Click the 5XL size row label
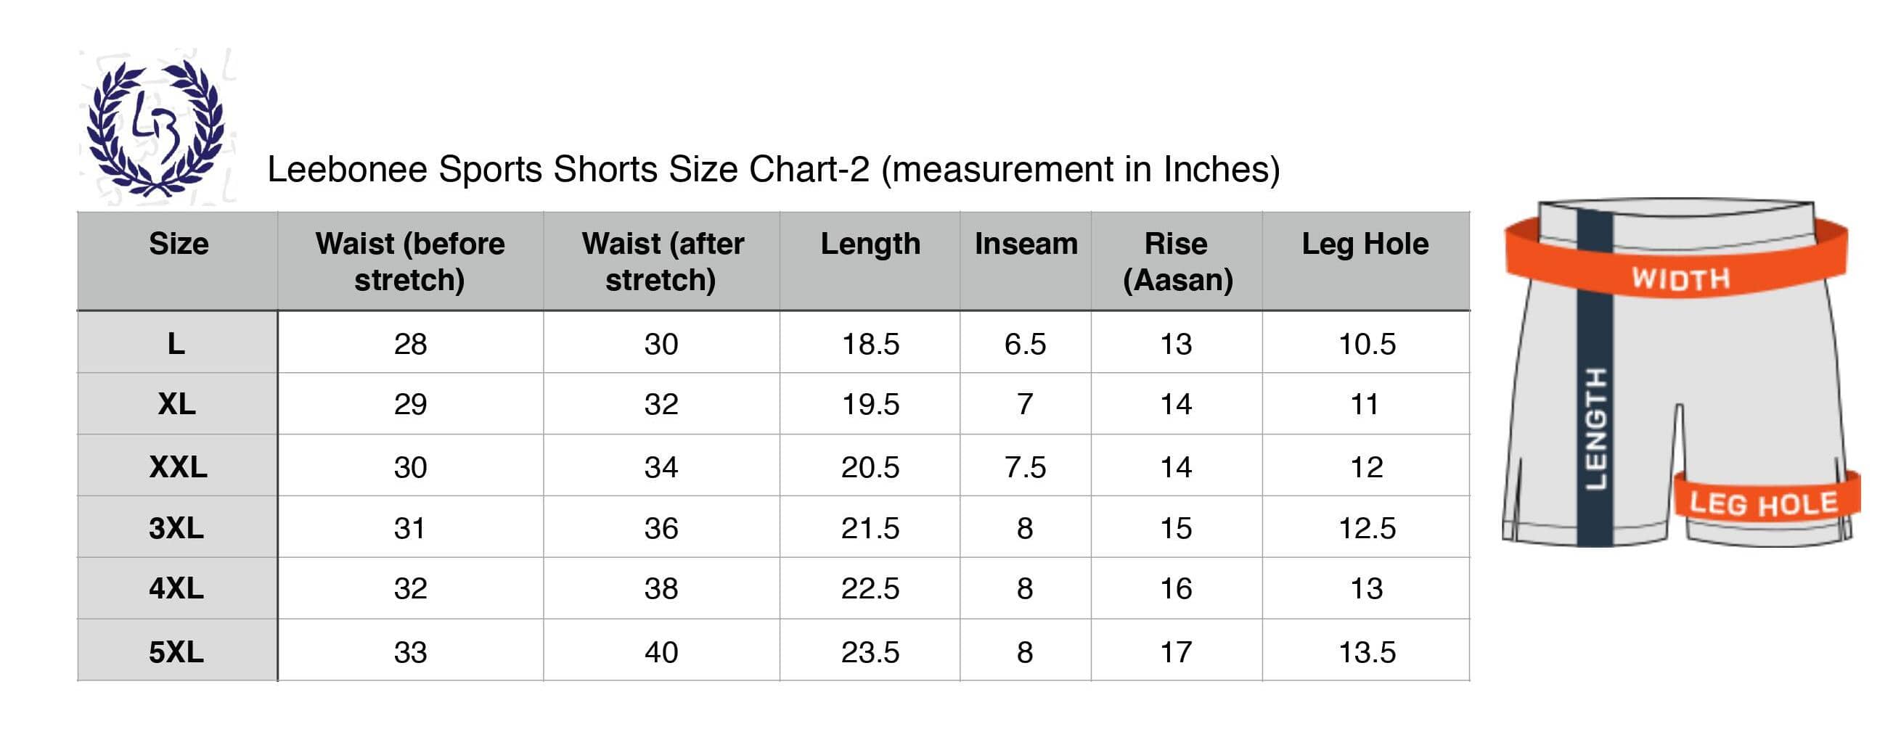 (176, 652)
